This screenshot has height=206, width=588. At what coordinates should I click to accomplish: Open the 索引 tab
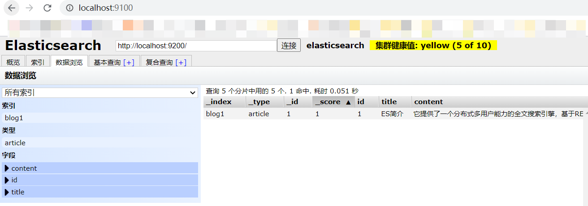click(x=38, y=62)
